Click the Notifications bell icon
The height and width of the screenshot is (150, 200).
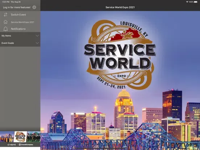pyautogui.click(x=5, y=29)
